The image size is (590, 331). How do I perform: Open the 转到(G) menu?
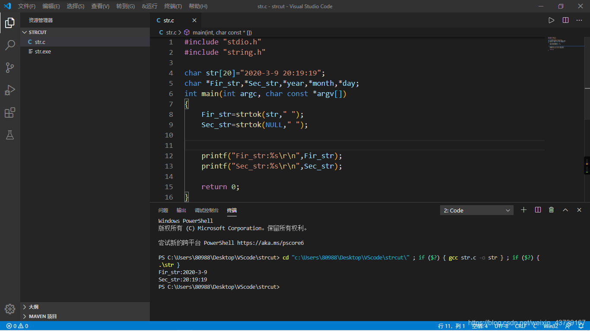click(125, 6)
